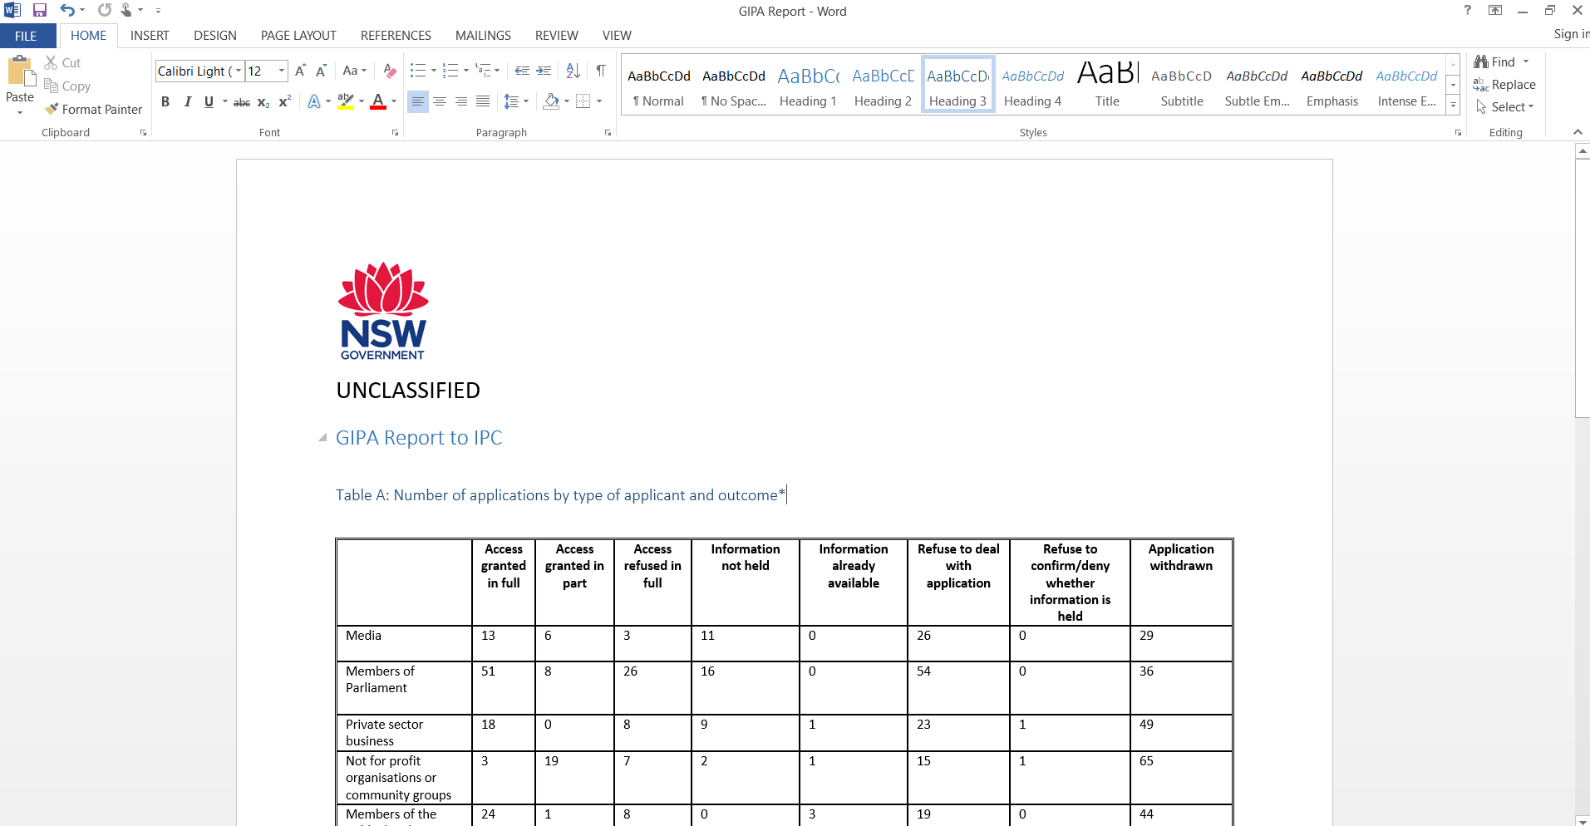Click the Format Painter brush icon
The width and height of the screenshot is (1590, 826).
tap(52, 109)
